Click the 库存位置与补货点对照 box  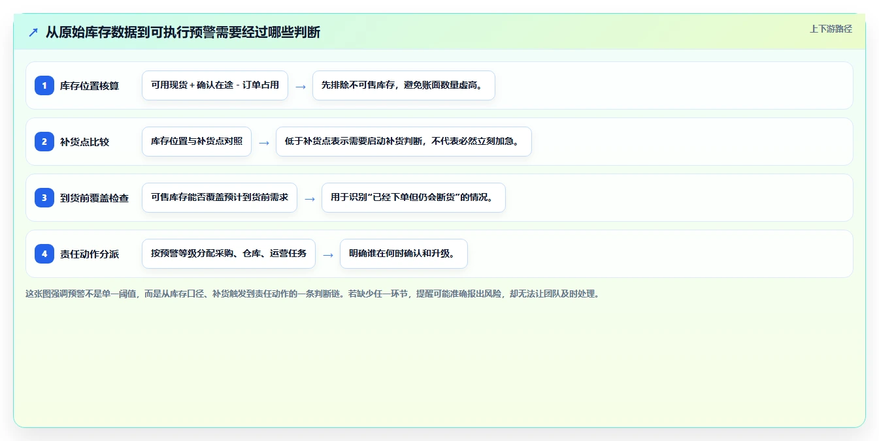[197, 142]
